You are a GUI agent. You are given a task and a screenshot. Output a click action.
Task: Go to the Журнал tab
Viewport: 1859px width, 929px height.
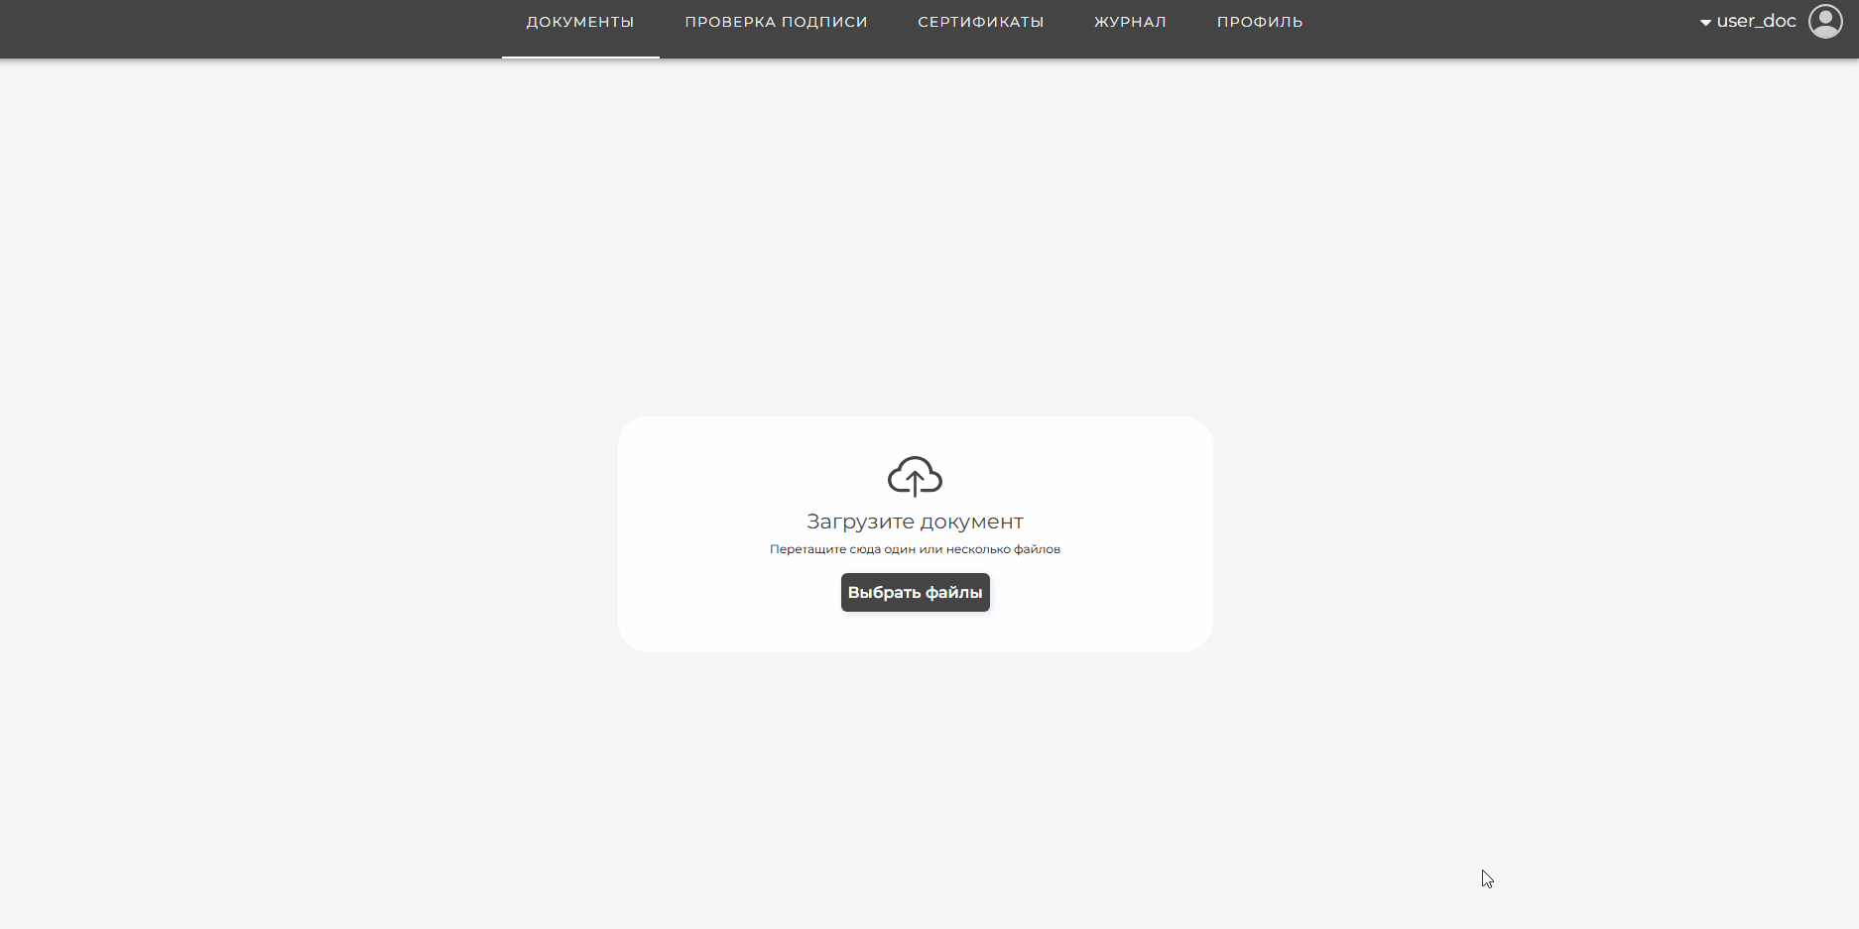point(1130,22)
